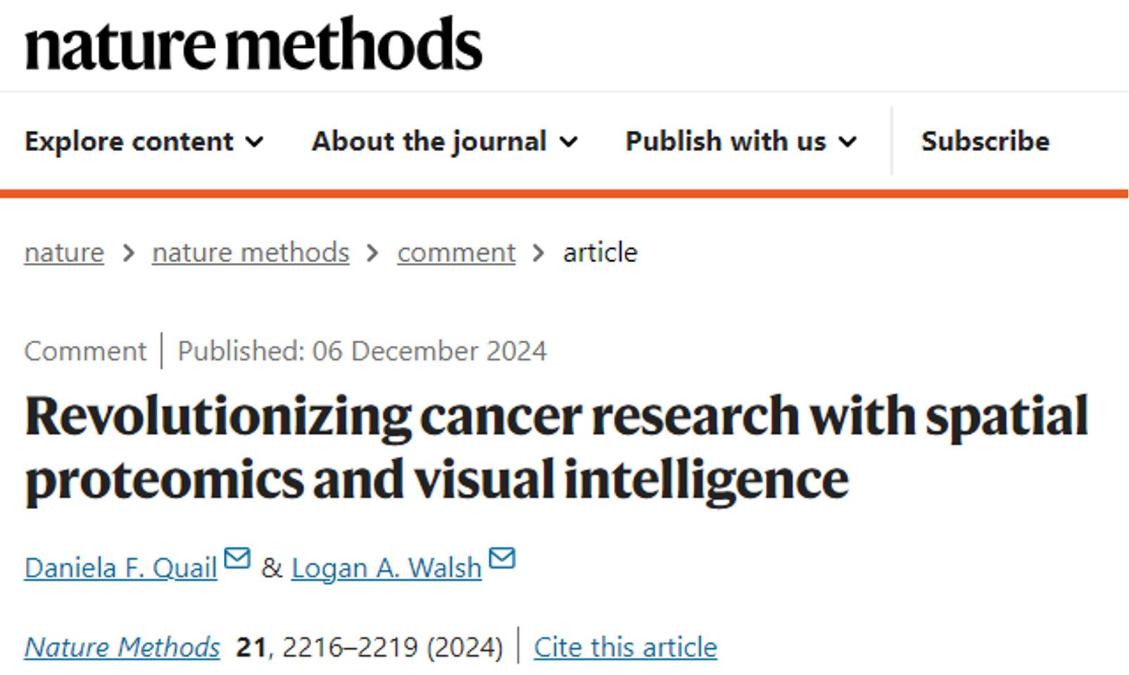Navigate to the comment breadcrumb link
The height and width of the screenshot is (675, 1129).
click(456, 252)
